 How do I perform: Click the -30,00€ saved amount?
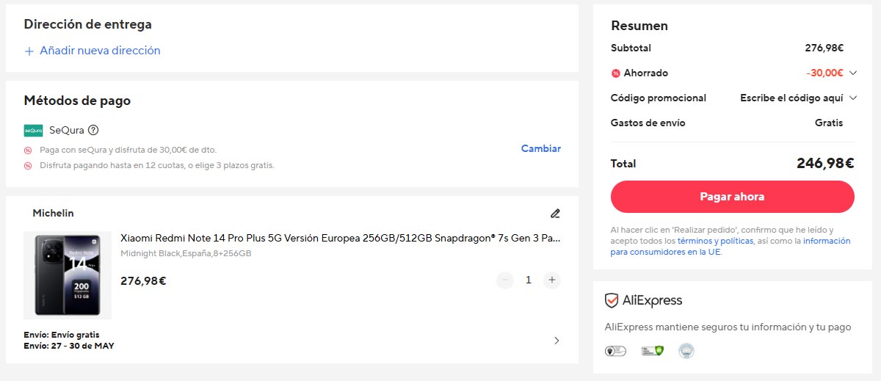point(824,73)
